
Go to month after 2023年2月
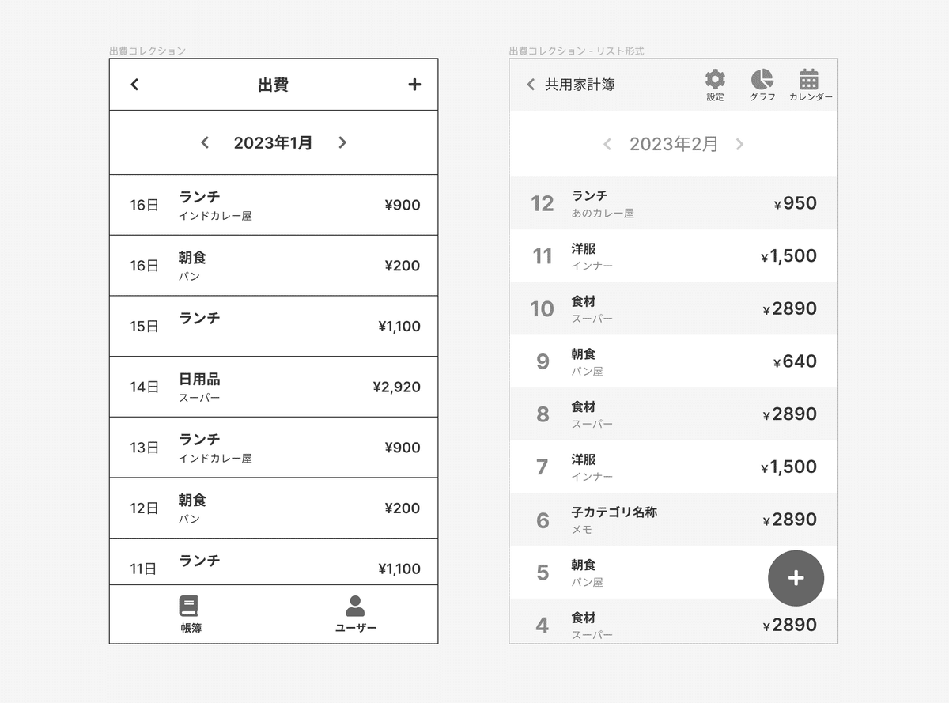click(739, 144)
